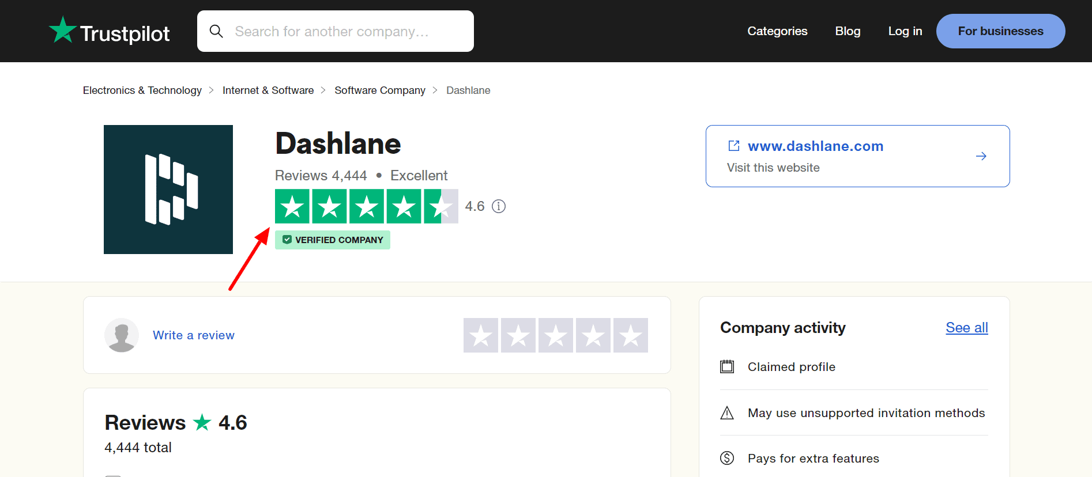Click May use unsupported invitation methods

click(867, 413)
